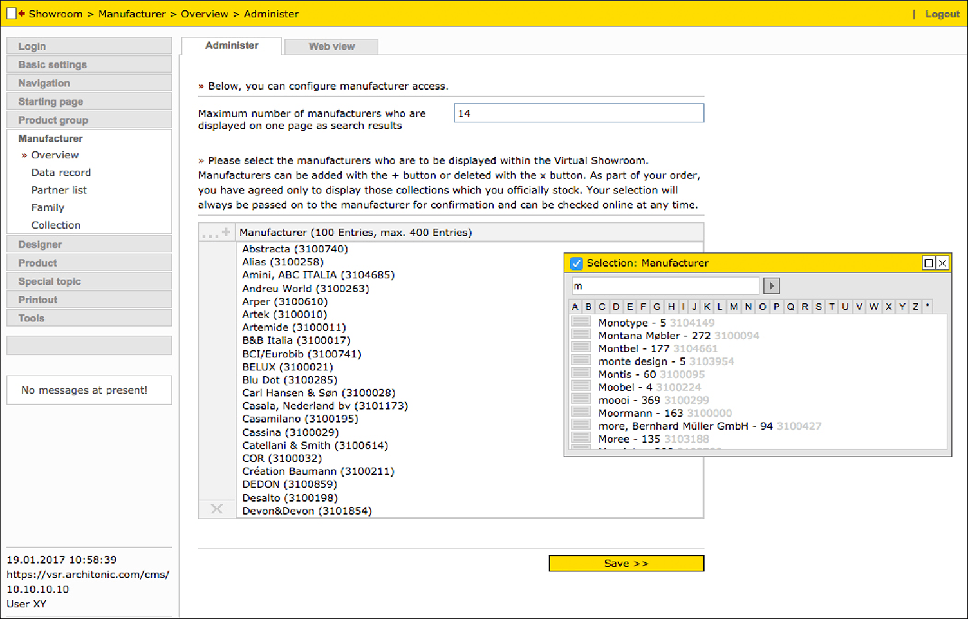
Task: Switch to the Web view tab
Action: click(331, 46)
